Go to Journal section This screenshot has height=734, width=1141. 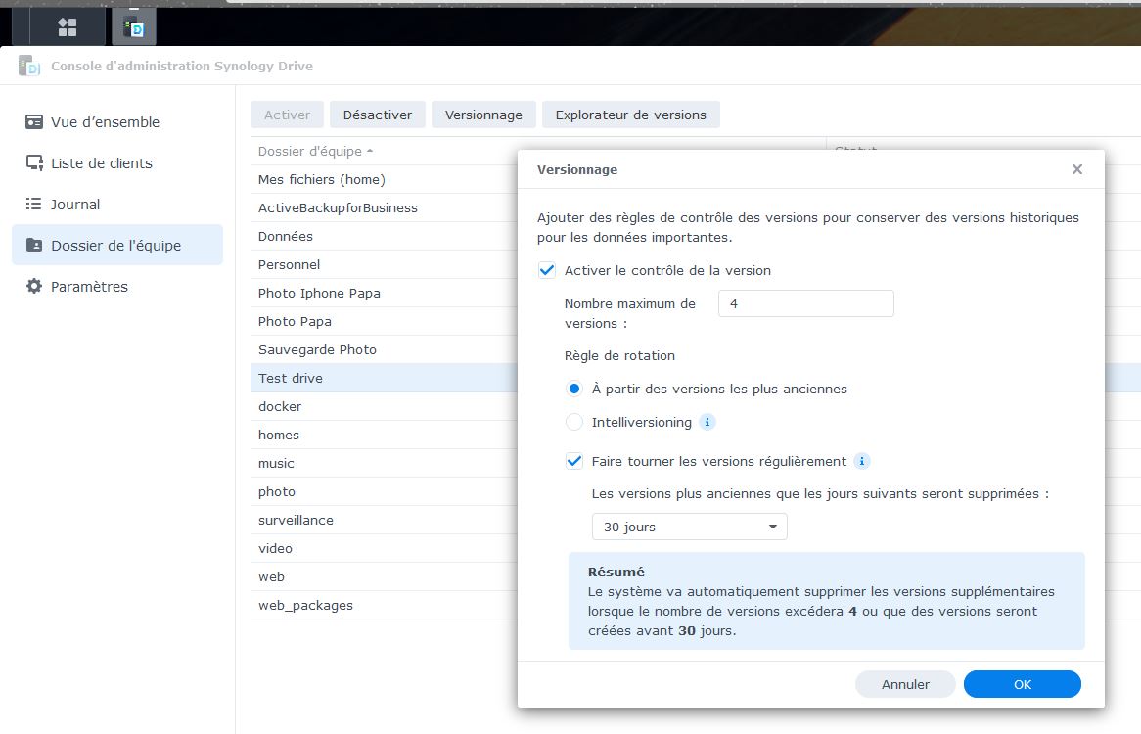pyautogui.click(x=117, y=205)
